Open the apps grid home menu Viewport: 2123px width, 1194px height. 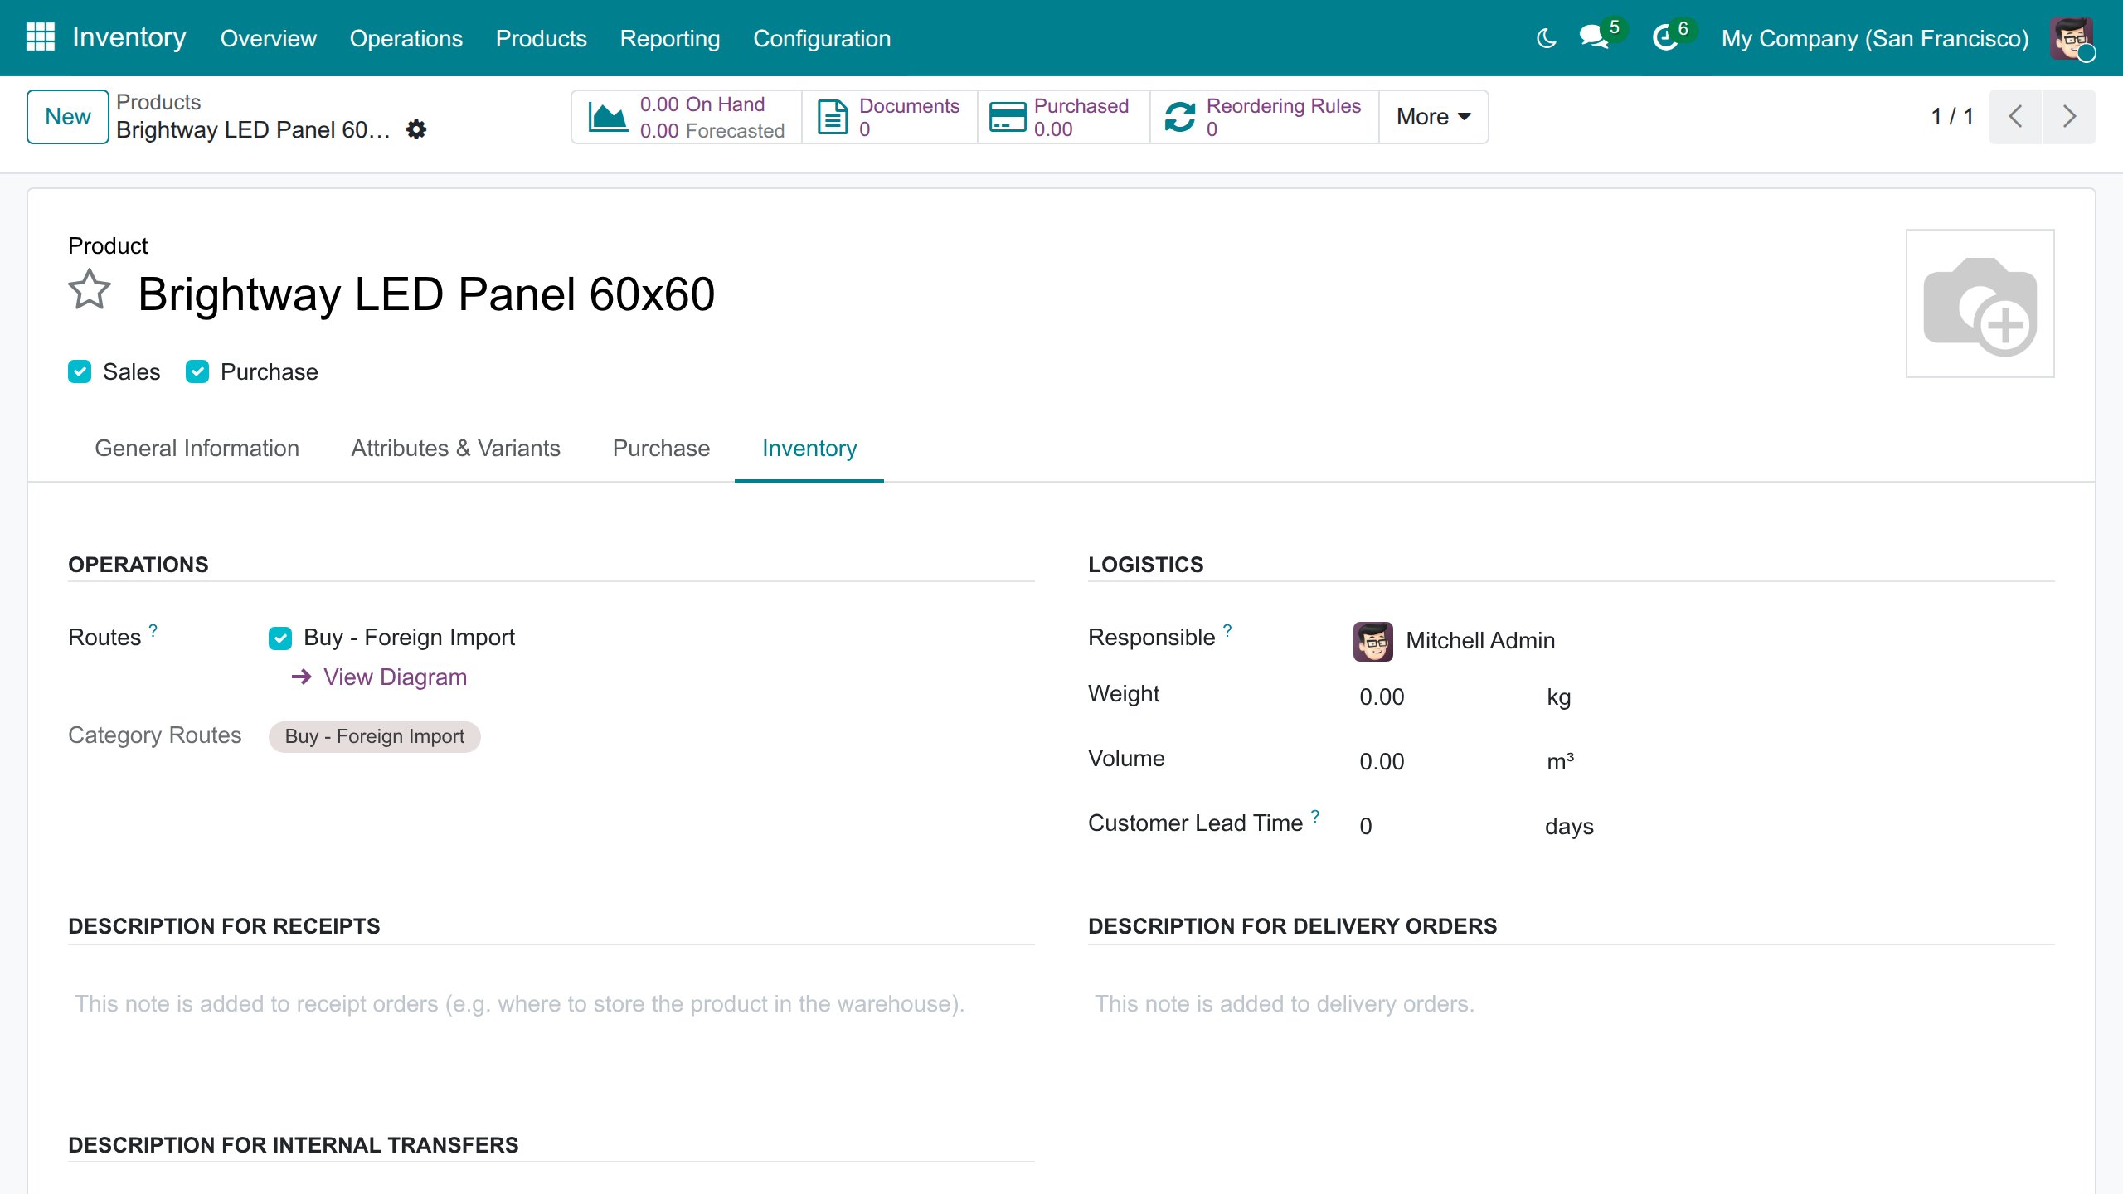click(x=40, y=37)
